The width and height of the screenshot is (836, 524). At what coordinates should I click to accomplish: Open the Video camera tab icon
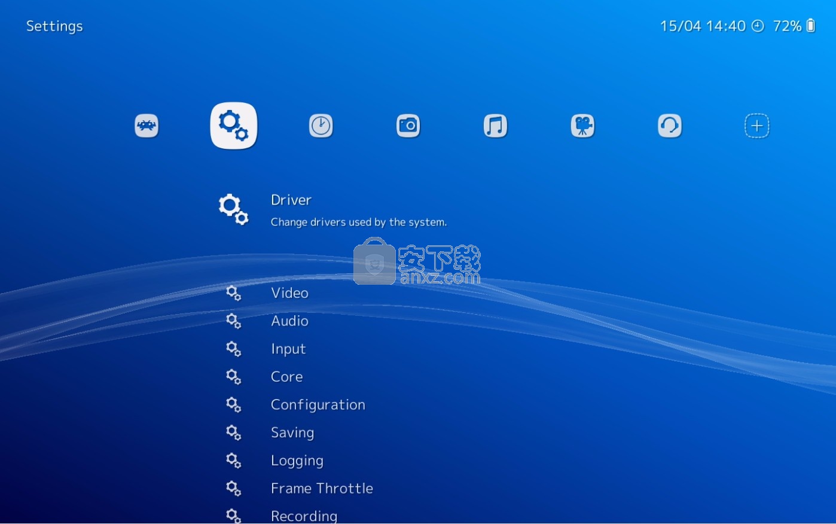pos(582,126)
